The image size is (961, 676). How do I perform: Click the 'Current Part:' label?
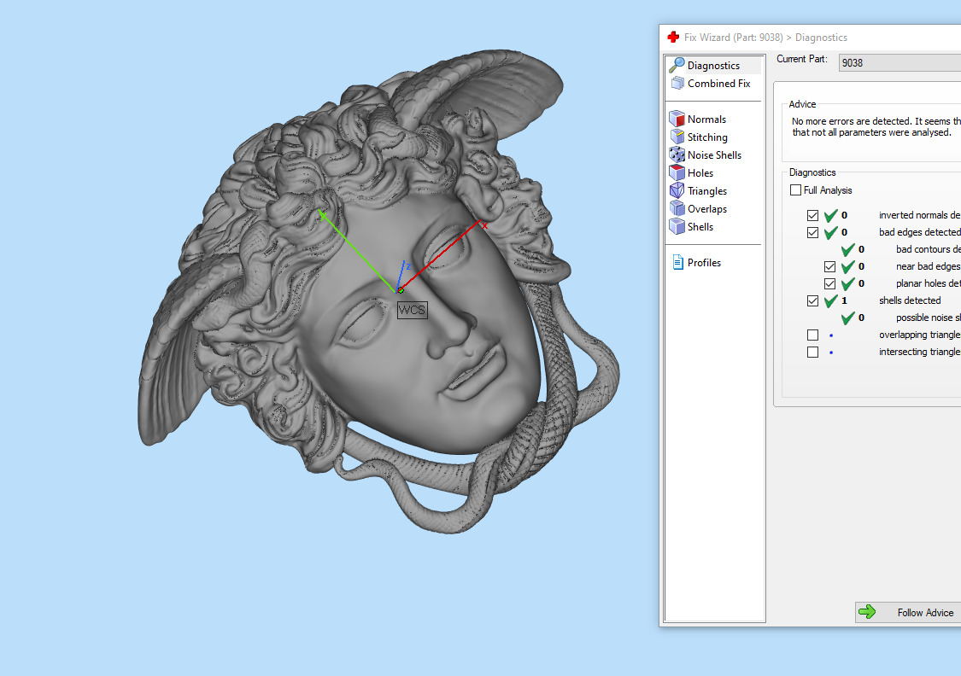click(801, 59)
